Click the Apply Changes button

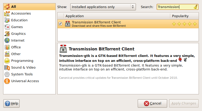[x=184, y=103]
